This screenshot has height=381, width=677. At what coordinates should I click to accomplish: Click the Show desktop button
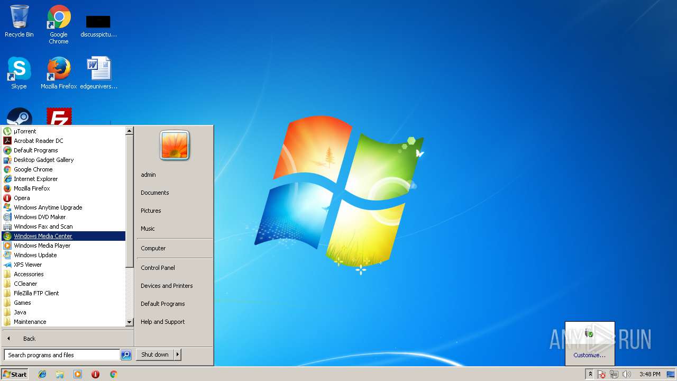tap(671, 374)
